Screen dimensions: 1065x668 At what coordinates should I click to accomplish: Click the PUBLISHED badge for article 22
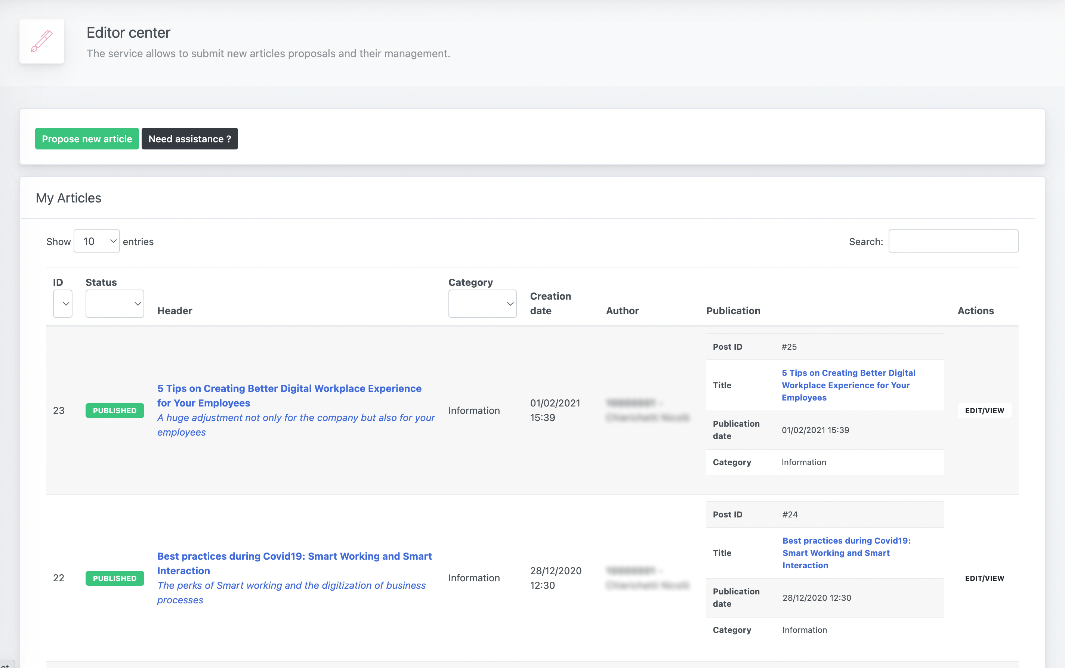[x=115, y=578]
